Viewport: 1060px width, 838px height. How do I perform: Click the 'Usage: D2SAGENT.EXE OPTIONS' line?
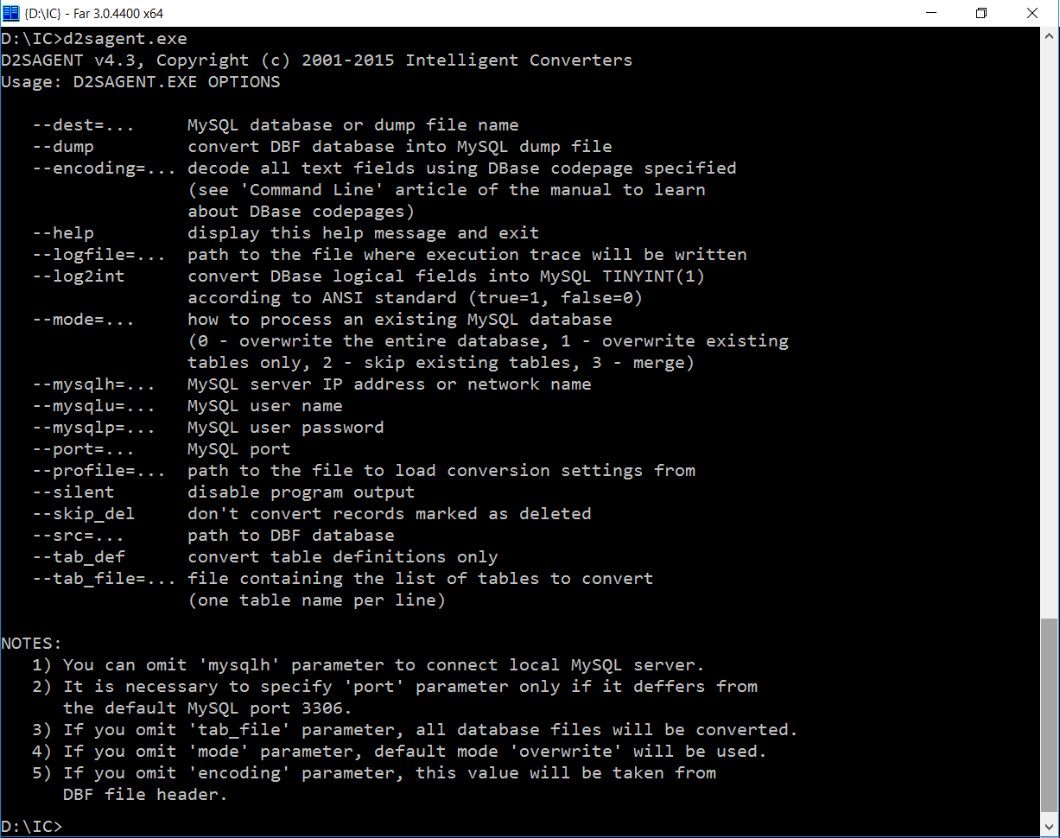click(x=140, y=81)
